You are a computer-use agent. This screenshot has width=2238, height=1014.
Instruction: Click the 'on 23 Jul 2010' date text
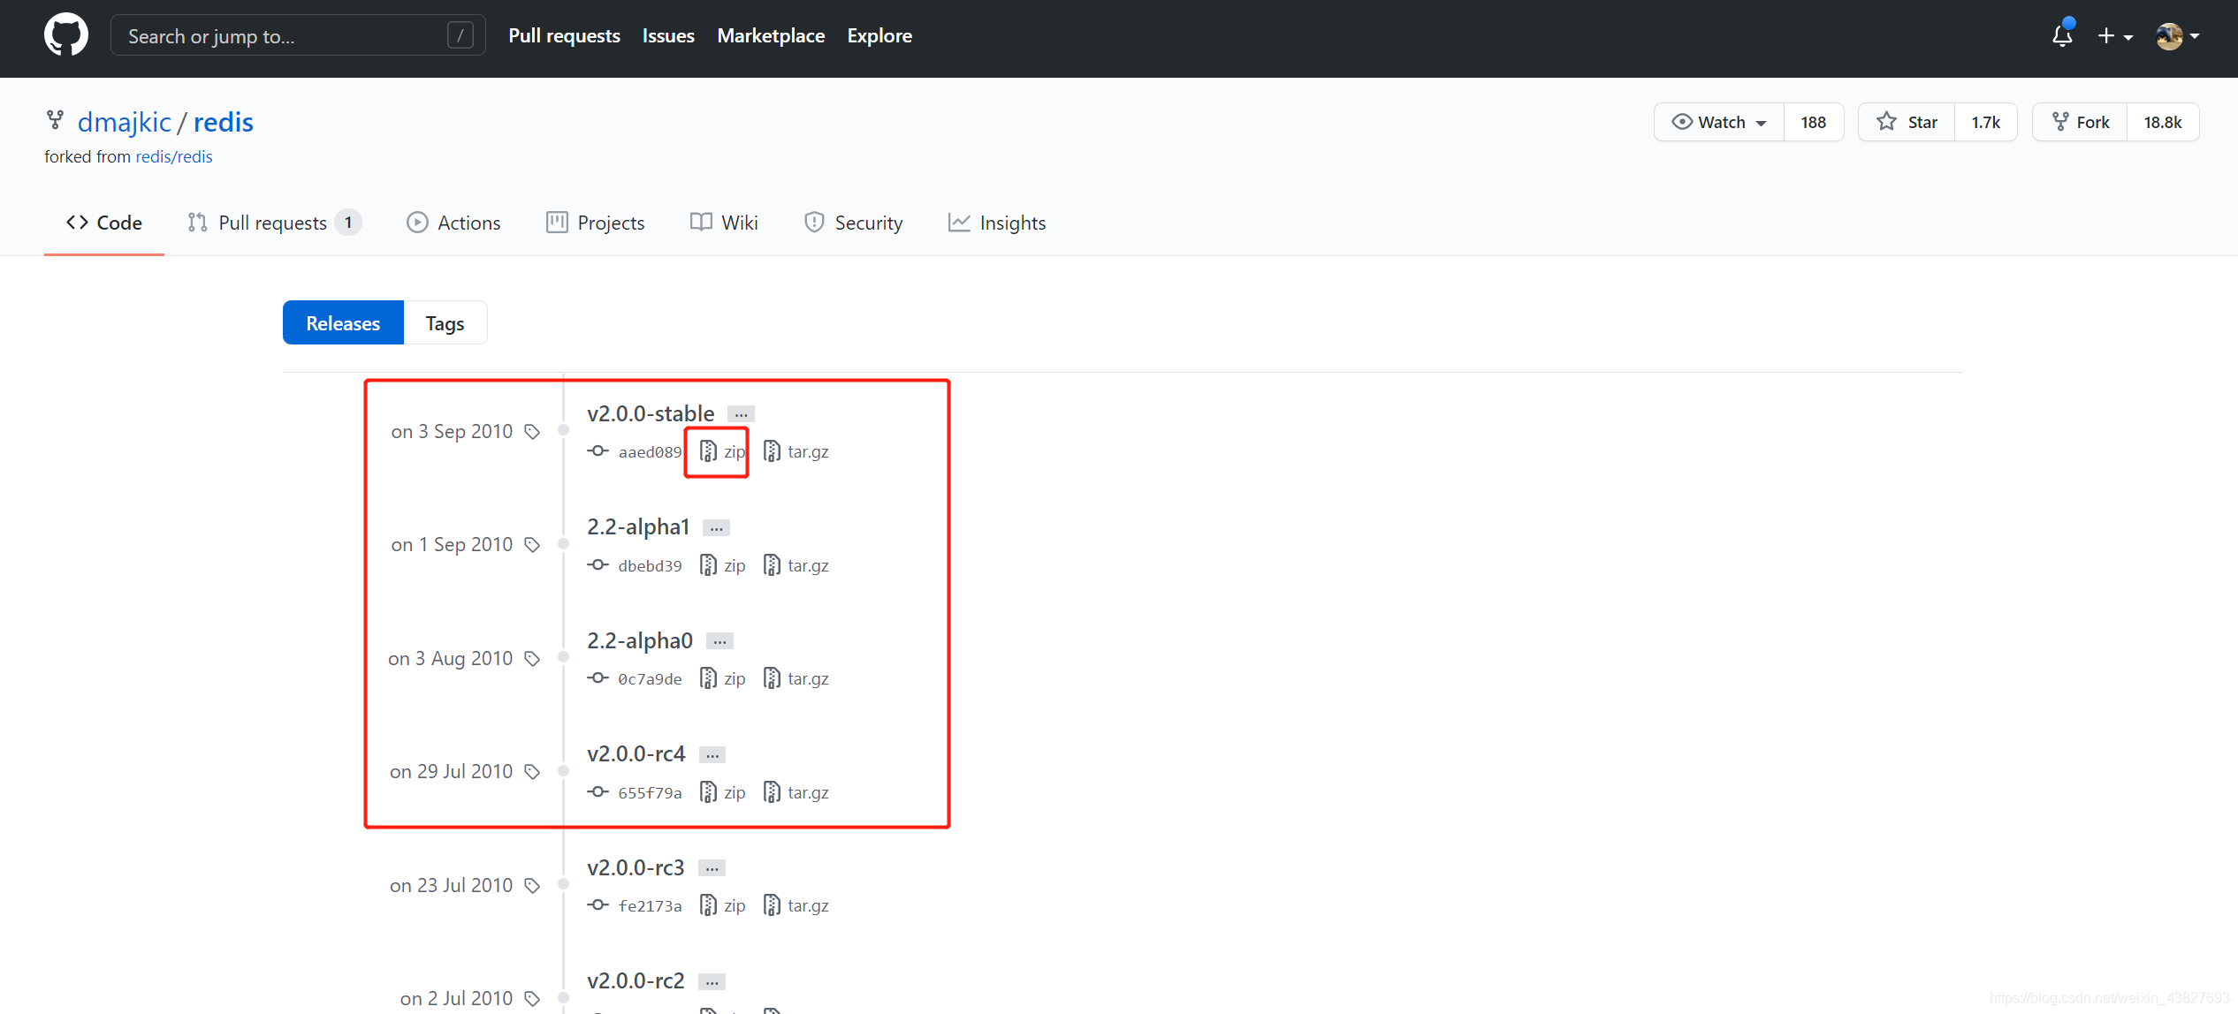pyautogui.click(x=452, y=885)
